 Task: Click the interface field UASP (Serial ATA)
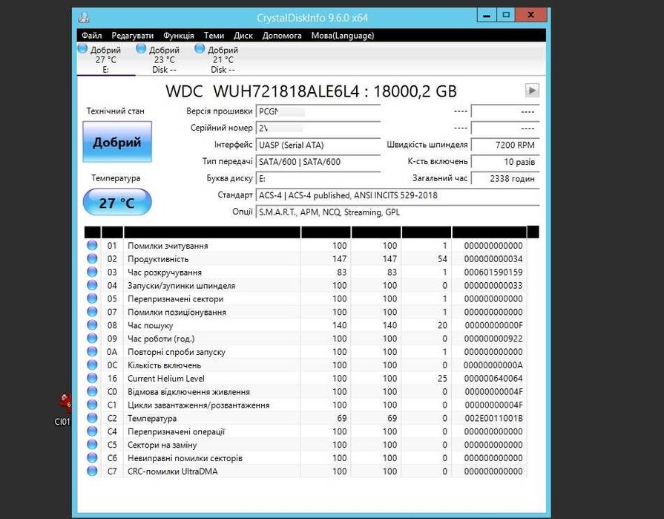(318, 145)
